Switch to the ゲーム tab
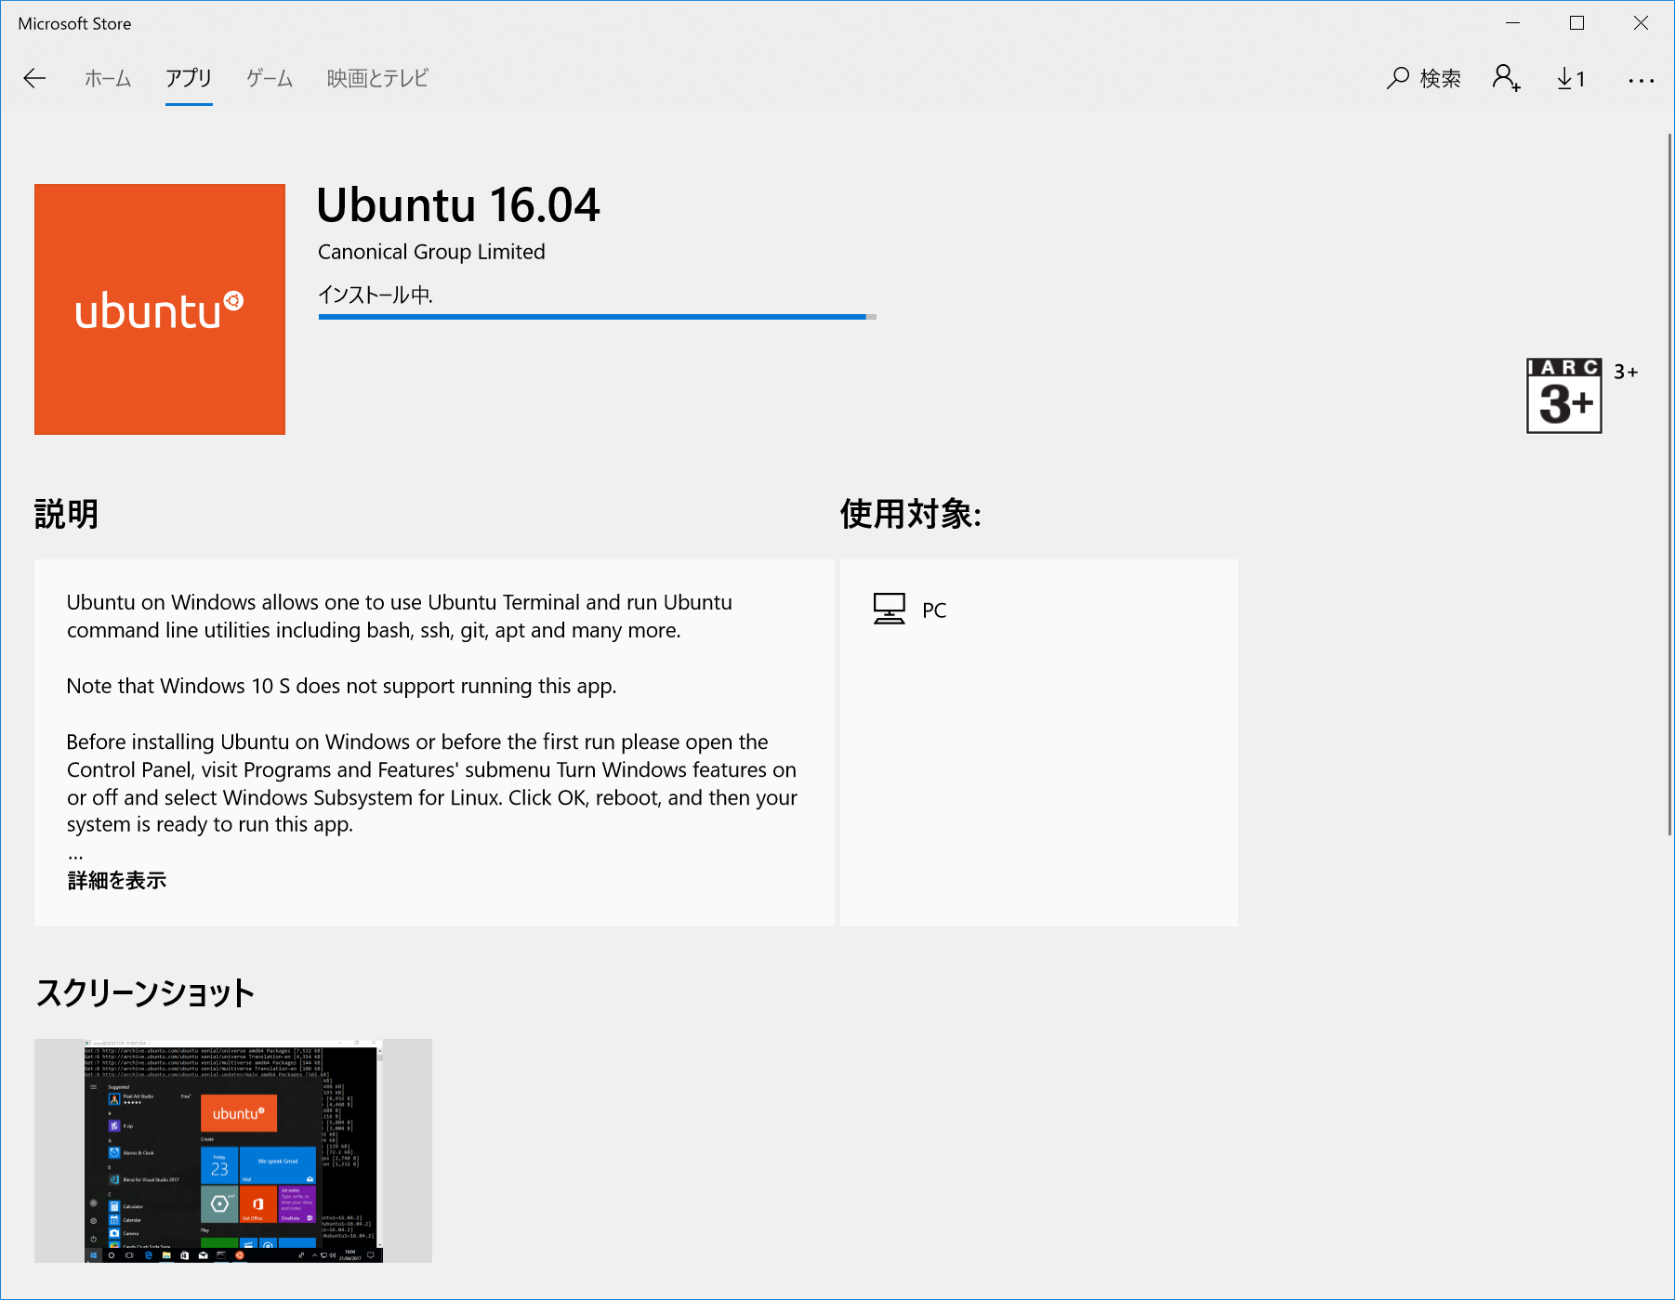Screen dimensions: 1675x1300 point(270,79)
